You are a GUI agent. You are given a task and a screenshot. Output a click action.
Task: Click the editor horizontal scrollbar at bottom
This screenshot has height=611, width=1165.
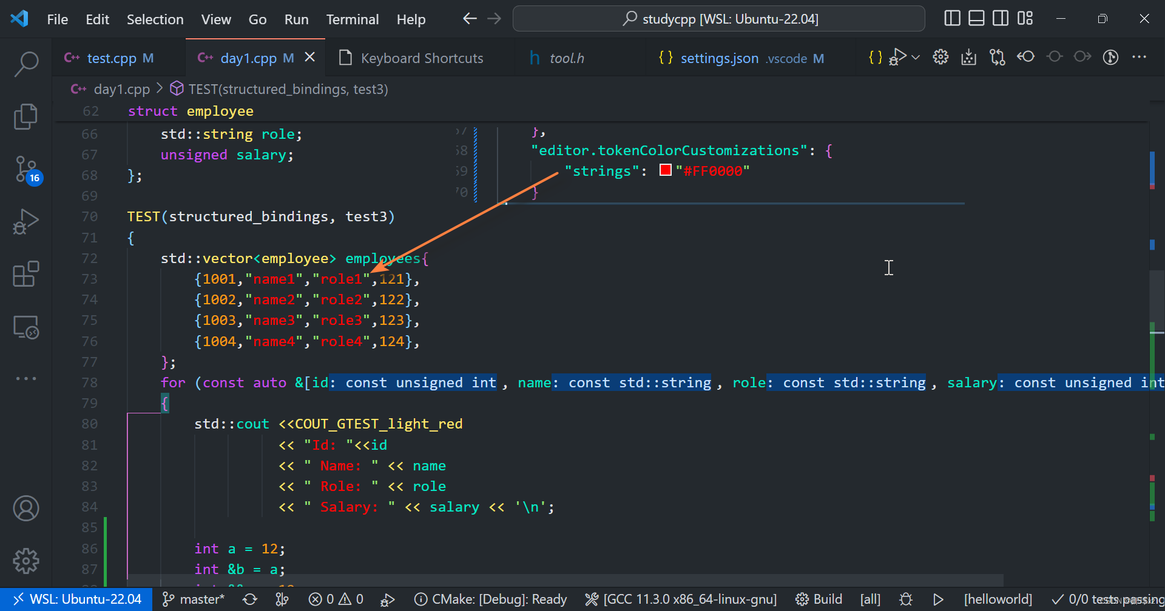[566, 580]
